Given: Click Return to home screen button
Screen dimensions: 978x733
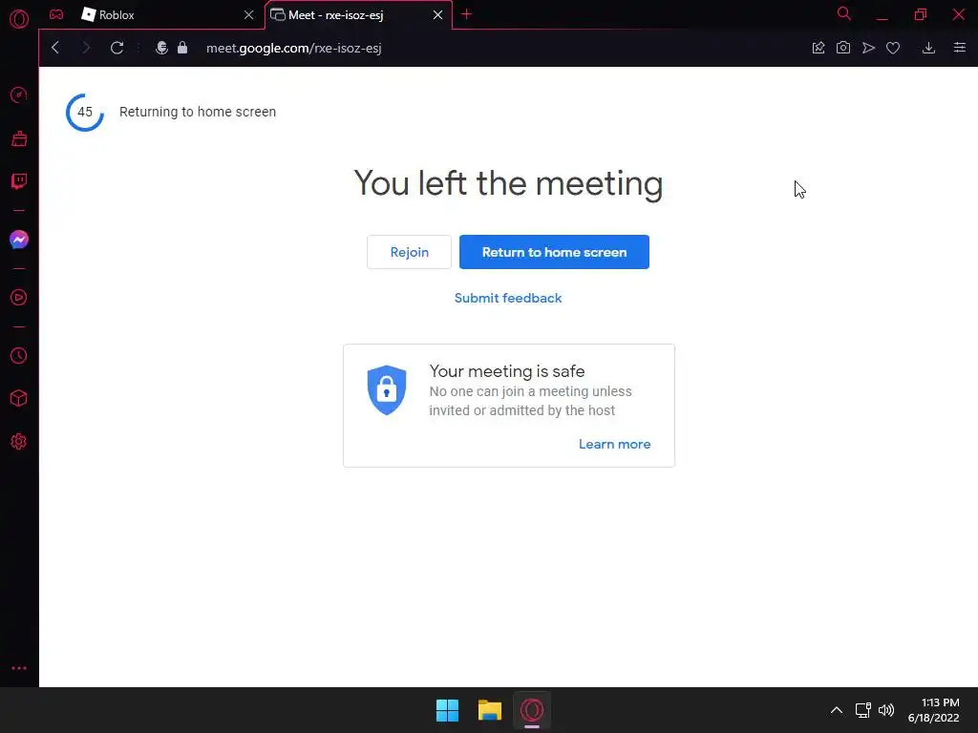Looking at the screenshot, I should [x=555, y=252].
